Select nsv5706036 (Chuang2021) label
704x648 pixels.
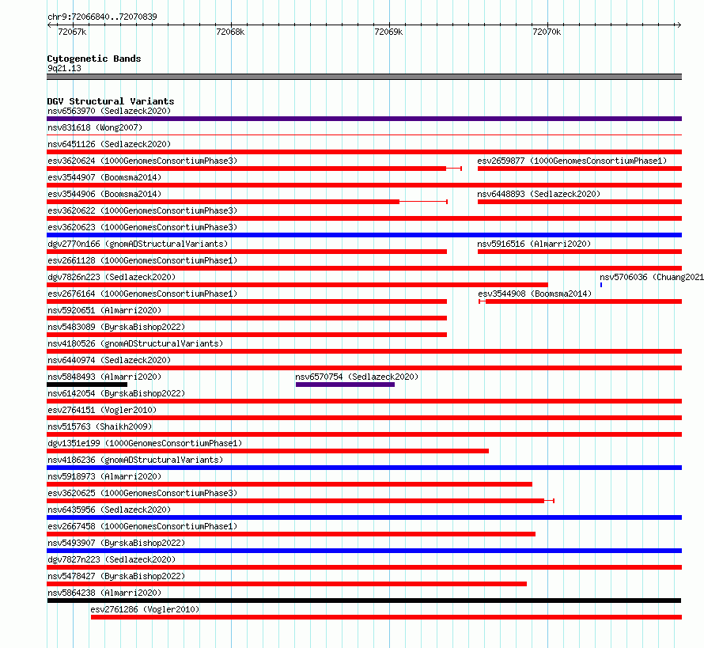click(652, 277)
